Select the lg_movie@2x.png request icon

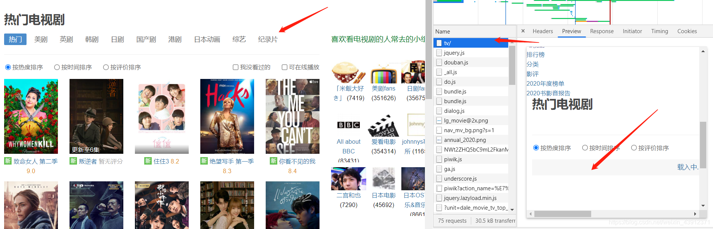pos(439,121)
